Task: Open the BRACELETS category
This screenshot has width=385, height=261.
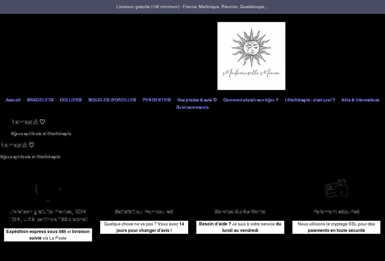Action: pos(40,100)
